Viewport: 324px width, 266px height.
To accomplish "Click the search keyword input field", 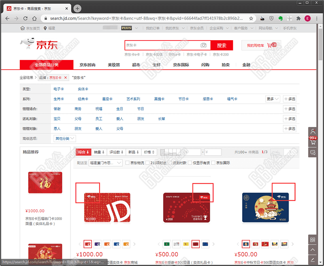I will pyautogui.click(x=162, y=45).
